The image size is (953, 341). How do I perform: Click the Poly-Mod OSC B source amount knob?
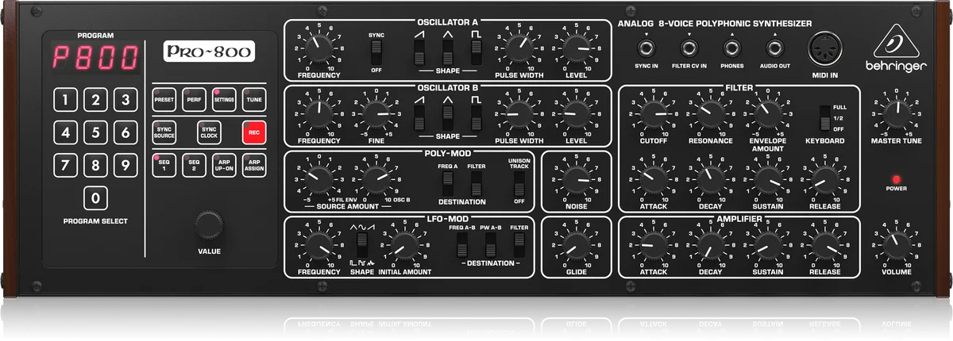click(376, 180)
